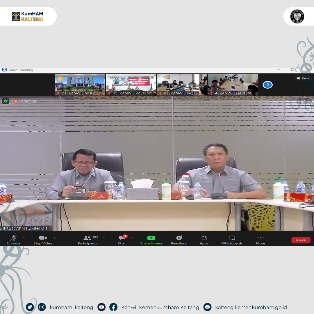Unmute the microphone
This screenshot has width=314, height=314.
click(x=14, y=240)
